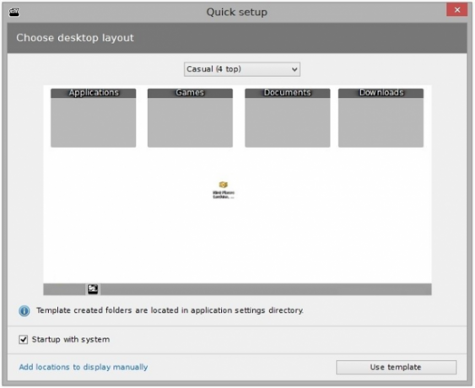The image size is (475, 388).
Task: Select the Applications panel header
Action: [94, 93]
